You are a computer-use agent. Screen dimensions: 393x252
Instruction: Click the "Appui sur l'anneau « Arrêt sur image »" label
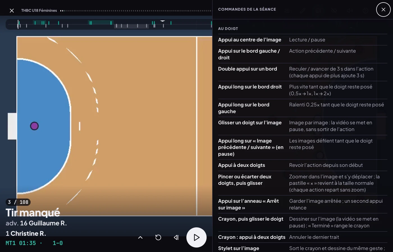coord(248,204)
